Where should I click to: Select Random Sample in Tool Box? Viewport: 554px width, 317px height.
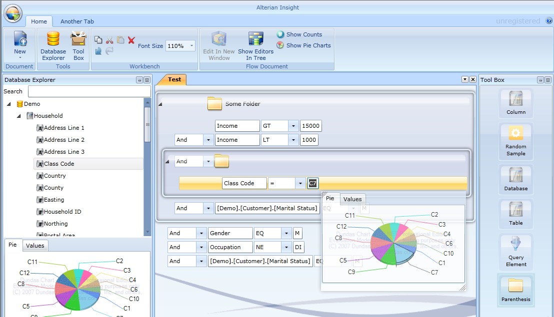515,142
